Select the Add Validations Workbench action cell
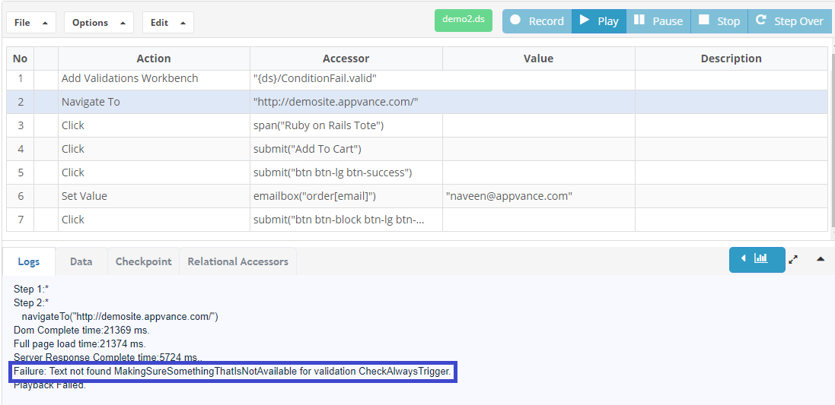 coord(154,79)
